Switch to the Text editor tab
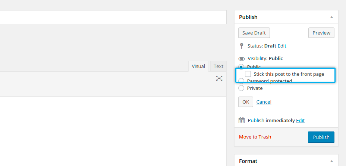Viewport: 346px width, 166px height. click(x=218, y=66)
